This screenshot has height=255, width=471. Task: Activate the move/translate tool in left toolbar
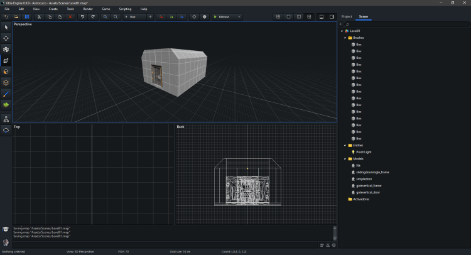click(6, 38)
